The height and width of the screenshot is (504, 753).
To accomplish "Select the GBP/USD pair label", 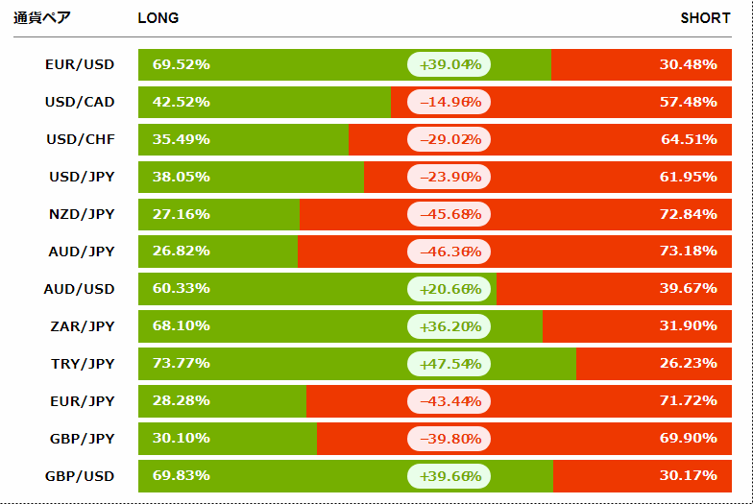I will click(80, 476).
